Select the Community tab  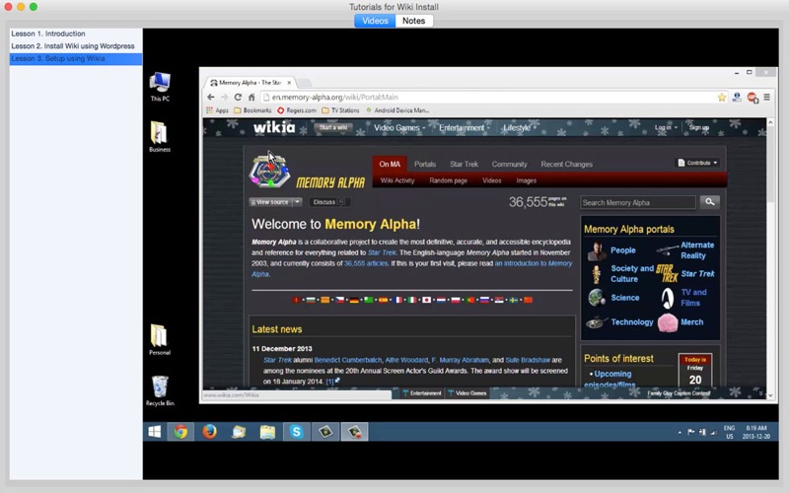(x=509, y=164)
